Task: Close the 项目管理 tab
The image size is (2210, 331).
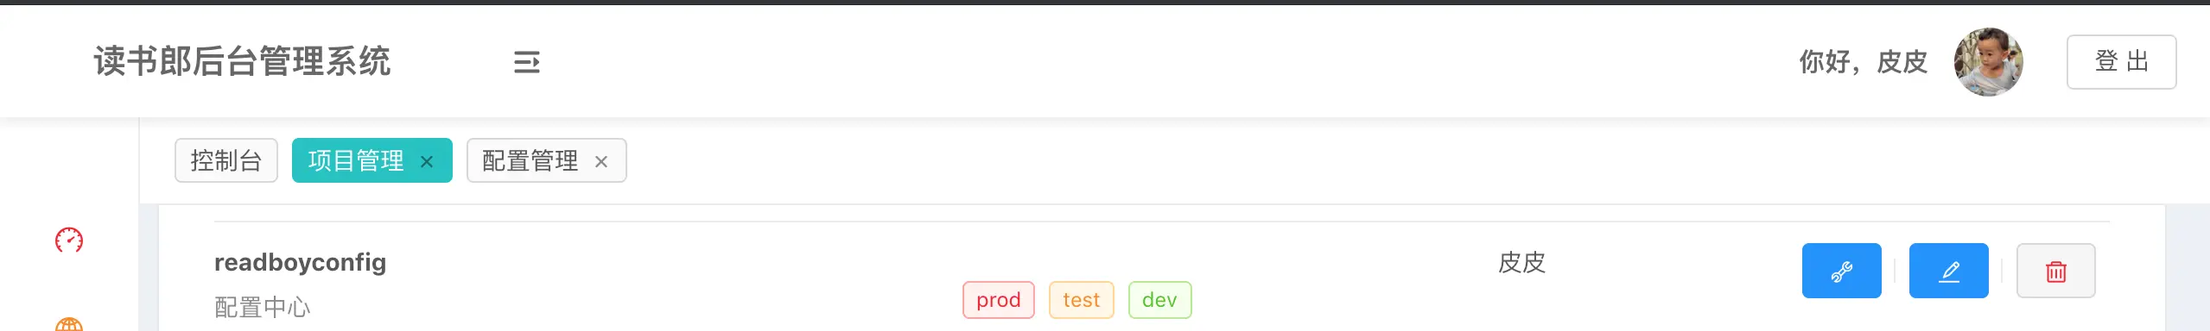Action: (x=427, y=161)
